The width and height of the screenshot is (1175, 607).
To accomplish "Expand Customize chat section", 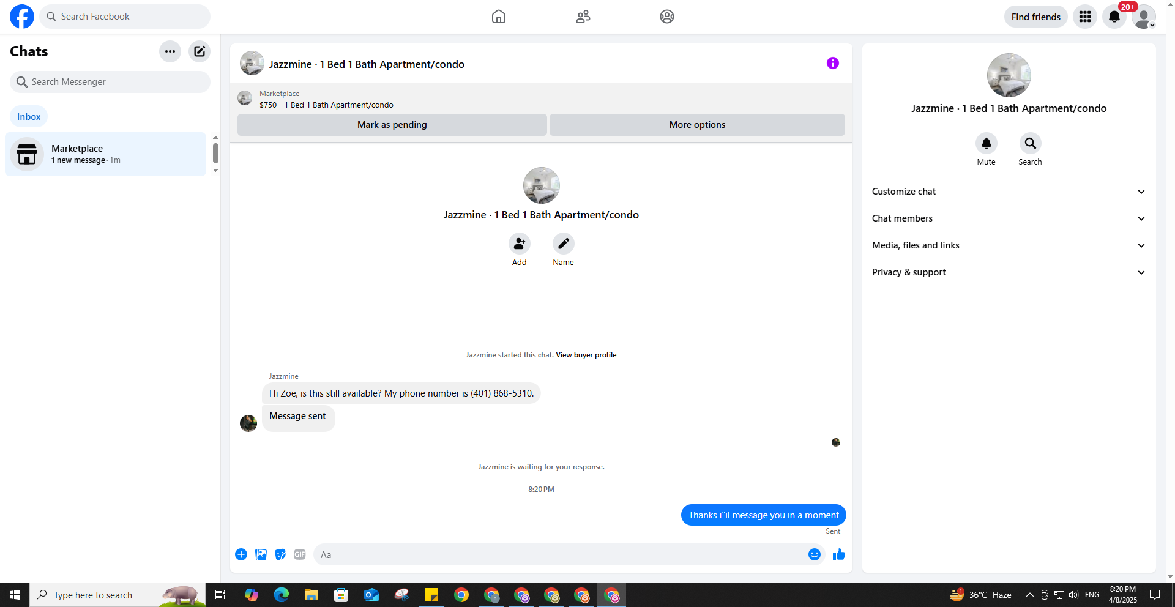I will pos(1009,192).
